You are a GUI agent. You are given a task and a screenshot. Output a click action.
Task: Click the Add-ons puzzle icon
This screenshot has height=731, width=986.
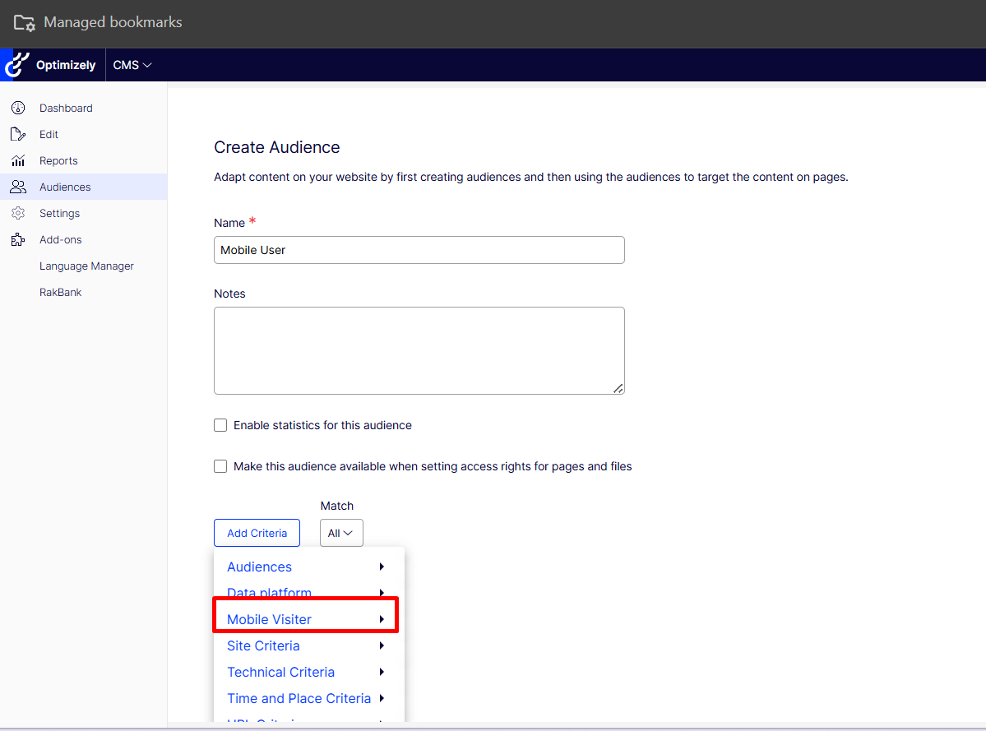point(18,239)
